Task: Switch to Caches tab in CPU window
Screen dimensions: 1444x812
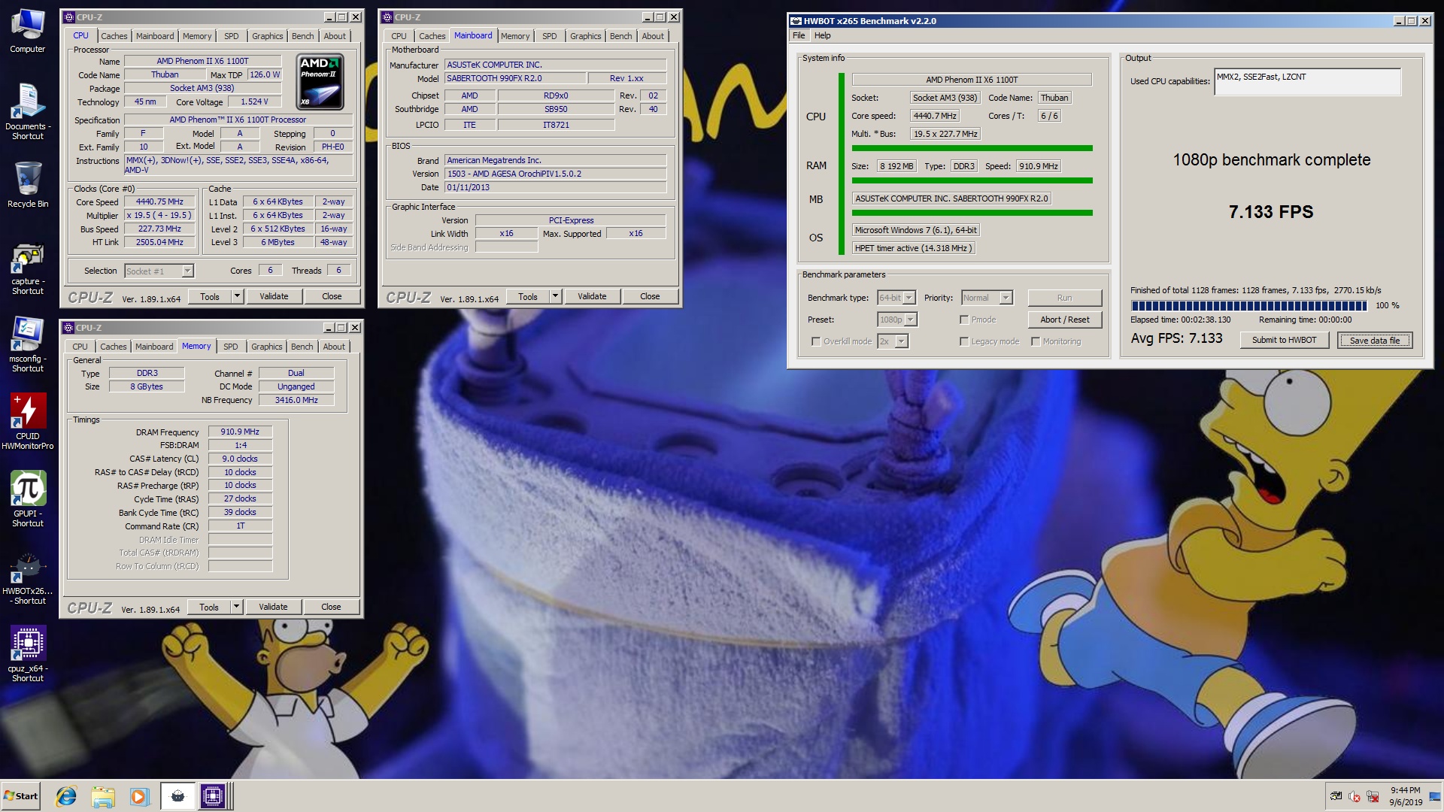Action: coord(114,36)
